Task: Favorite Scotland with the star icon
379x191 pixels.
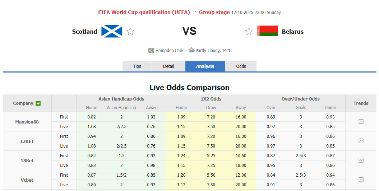Action: point(130,32)
